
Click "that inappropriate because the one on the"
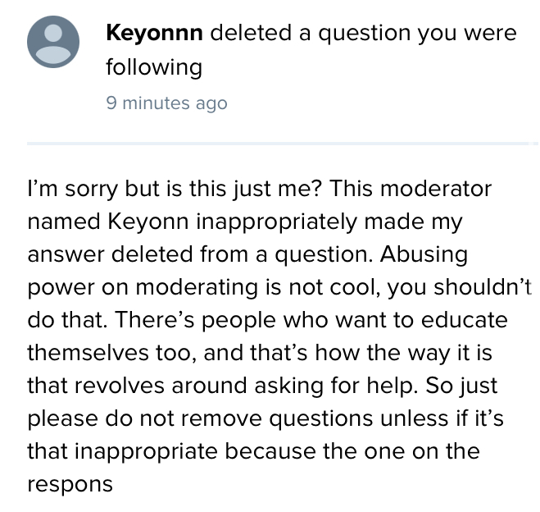(253, 451)
